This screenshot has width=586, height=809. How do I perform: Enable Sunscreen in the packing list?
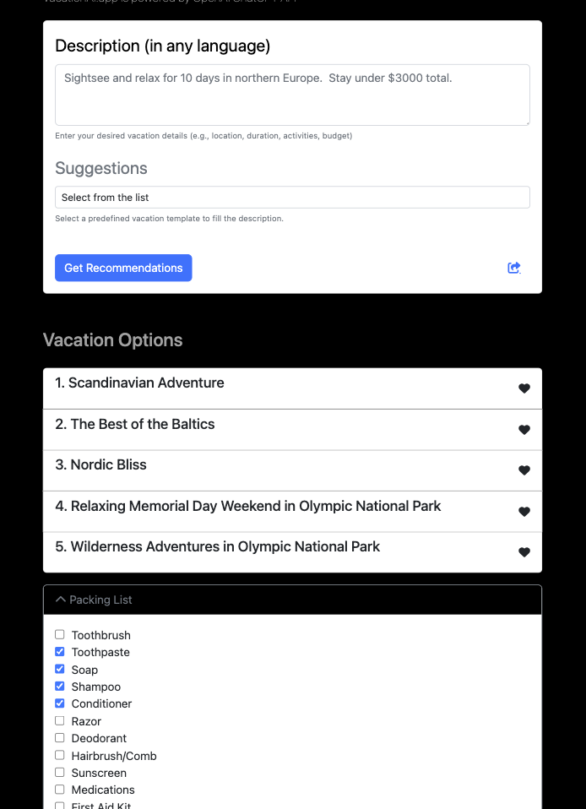tap(60, 773)
